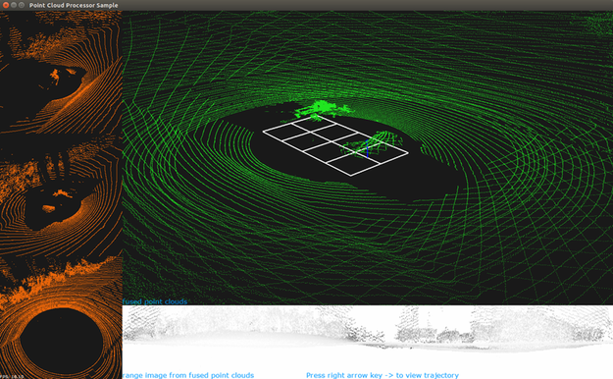This screenshot has width=613, height=379.
Task: Click the grayscale range image strip
Action: (x=368, y=329)
